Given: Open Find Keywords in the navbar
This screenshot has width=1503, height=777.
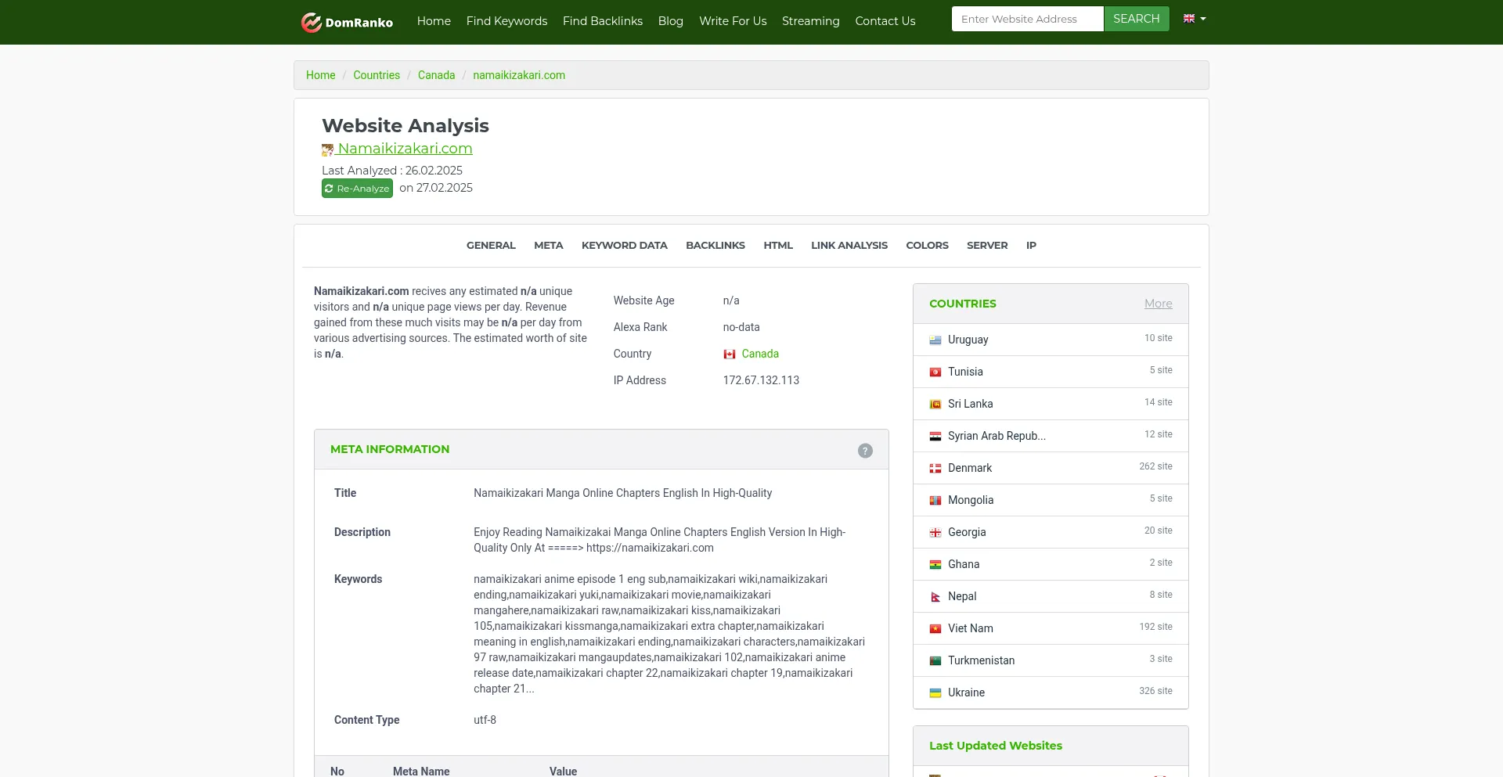Looking at the screenshot, I should tap(506, 21).
